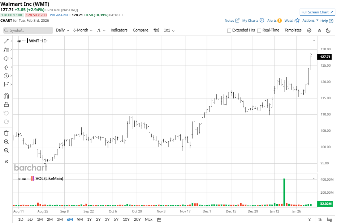Select the 1M time range
The width and height of the screenshot is (337, 223).
click(x=40, y=219)
